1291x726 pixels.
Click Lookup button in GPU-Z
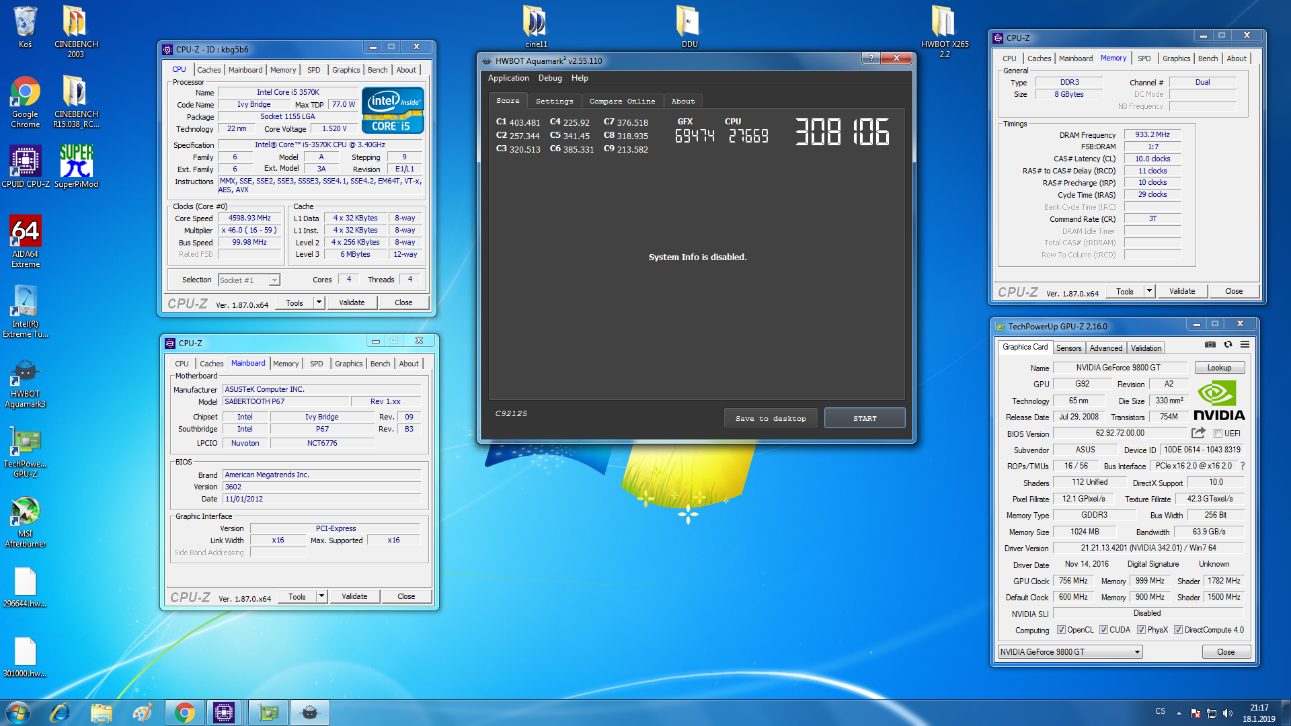tap(1219, 368)
